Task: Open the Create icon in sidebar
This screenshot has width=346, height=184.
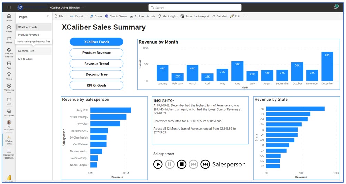Action: pos(9,29)
